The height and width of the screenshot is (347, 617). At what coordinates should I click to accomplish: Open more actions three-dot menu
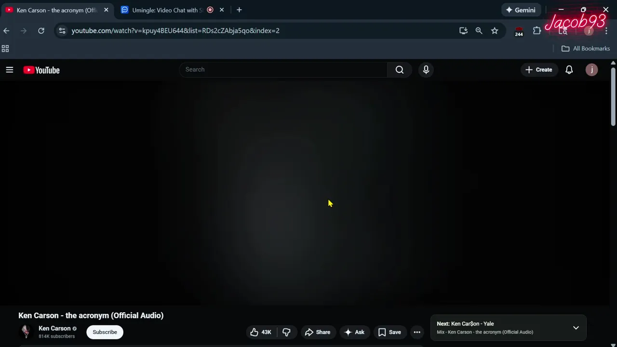coord(417,332)
